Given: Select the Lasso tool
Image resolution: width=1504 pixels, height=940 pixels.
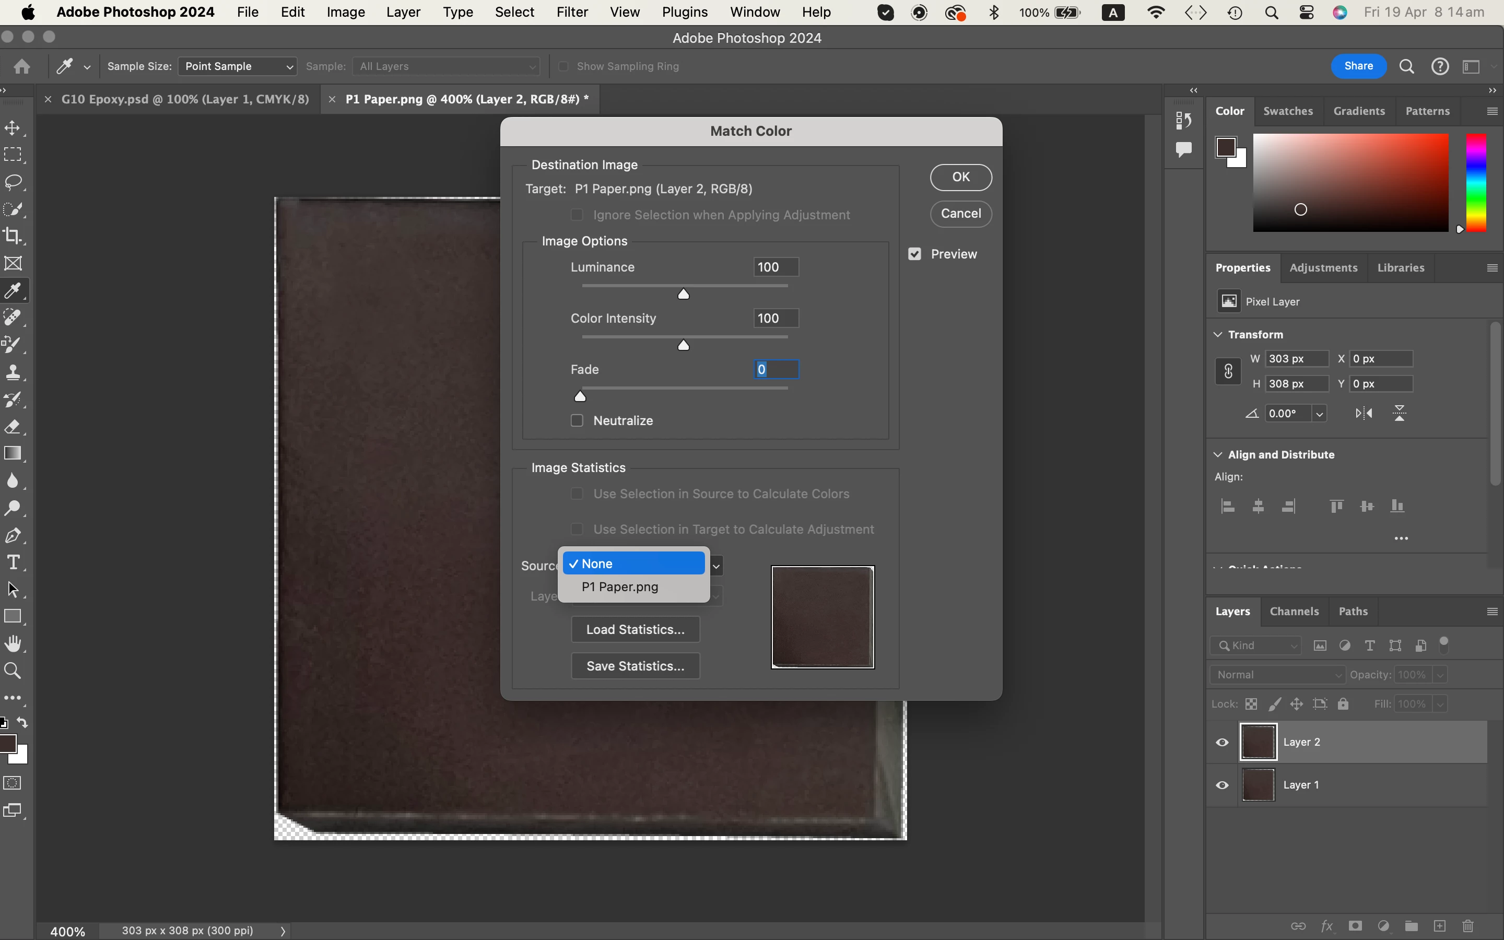Looking at the screenshot, I should pos(13,182).
